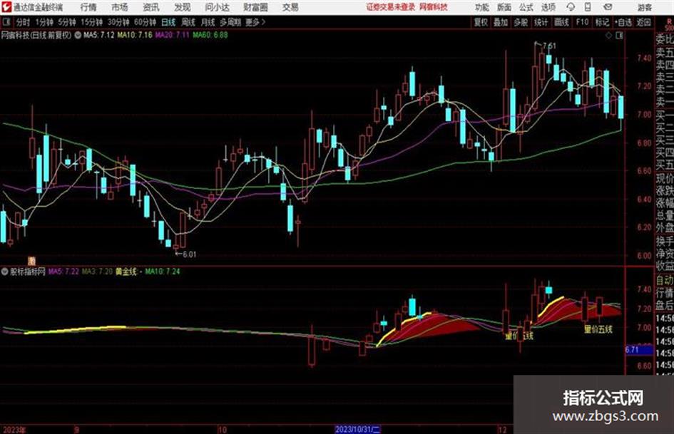Click the 网宿科技(日线 前复权) chart title
674x434 pixels.
[36, 35]
